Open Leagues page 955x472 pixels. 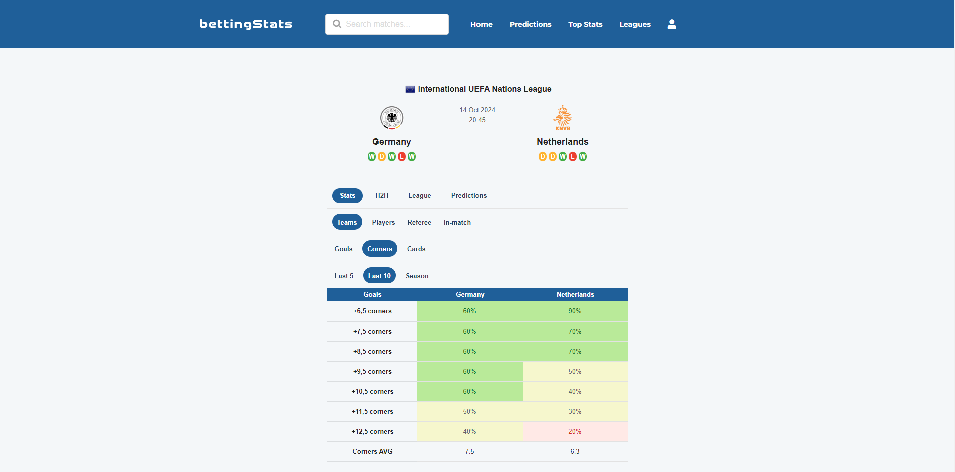pos(635,24)
